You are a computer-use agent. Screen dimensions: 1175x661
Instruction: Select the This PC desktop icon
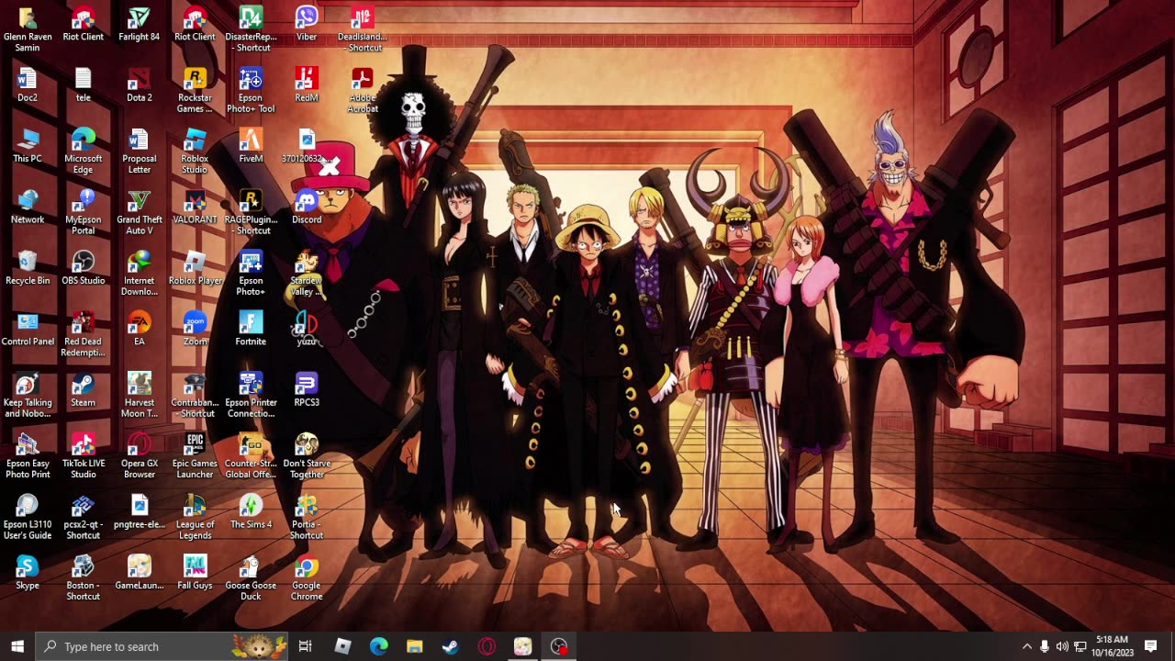(28, 145)
